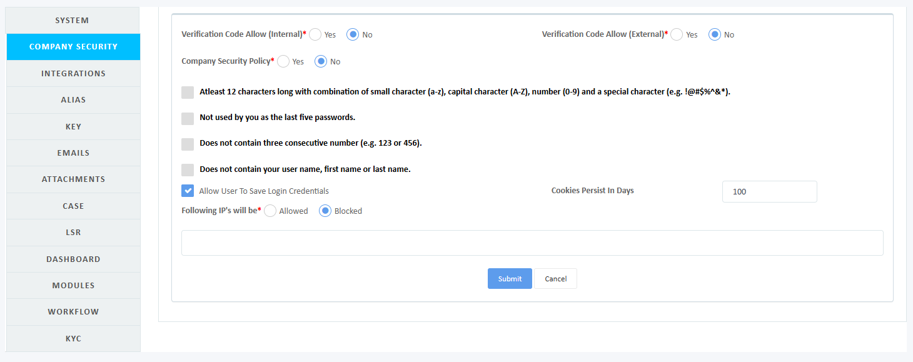Select No for Verification Code Allow (External)

point(715,34)
